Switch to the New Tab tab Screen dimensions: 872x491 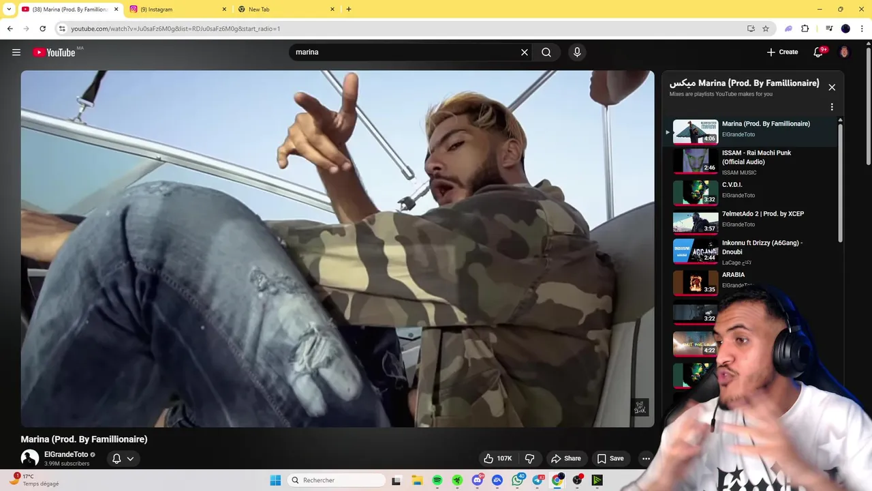[x=285, y=10]
